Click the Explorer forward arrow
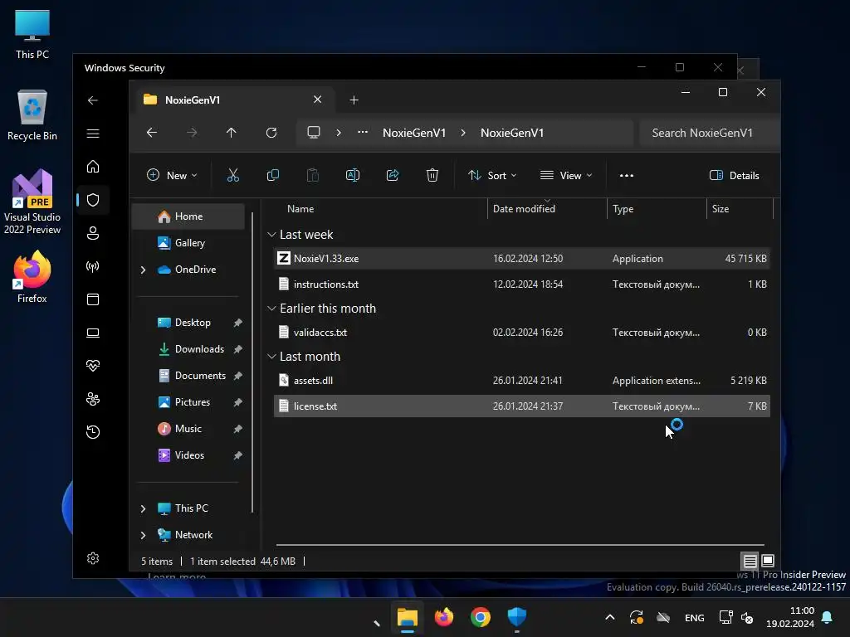 [192, 132]
